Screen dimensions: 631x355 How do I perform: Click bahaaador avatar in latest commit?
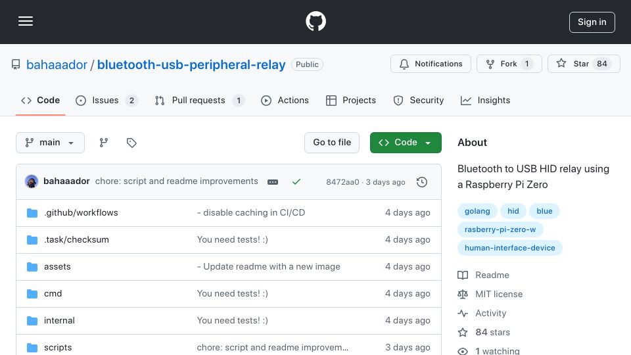coord(32,181)
